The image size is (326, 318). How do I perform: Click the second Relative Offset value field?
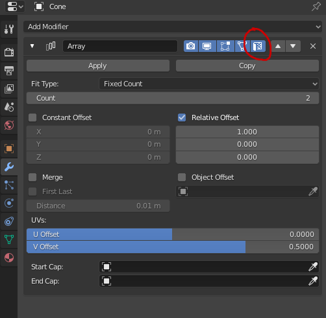247,144
